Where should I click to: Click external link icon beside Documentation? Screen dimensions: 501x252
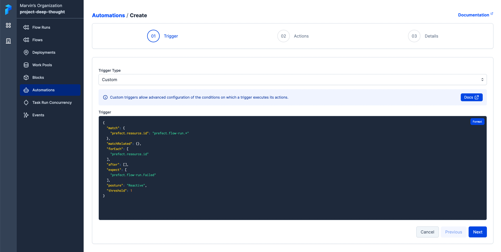tap(492, 14)
